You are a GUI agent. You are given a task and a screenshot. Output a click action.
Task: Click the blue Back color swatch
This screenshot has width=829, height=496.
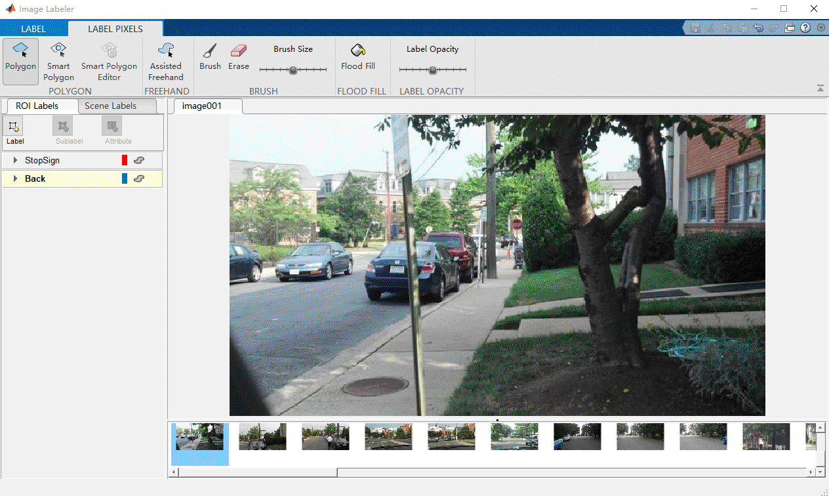tap(125, 178)
